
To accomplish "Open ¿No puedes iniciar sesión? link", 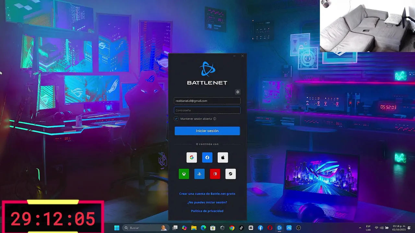I will tap(207, 202).
